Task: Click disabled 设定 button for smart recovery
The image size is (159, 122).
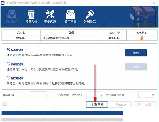Action: 136,67
